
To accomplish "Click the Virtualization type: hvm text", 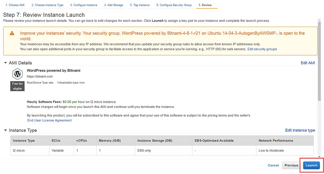I will [71, 83].
